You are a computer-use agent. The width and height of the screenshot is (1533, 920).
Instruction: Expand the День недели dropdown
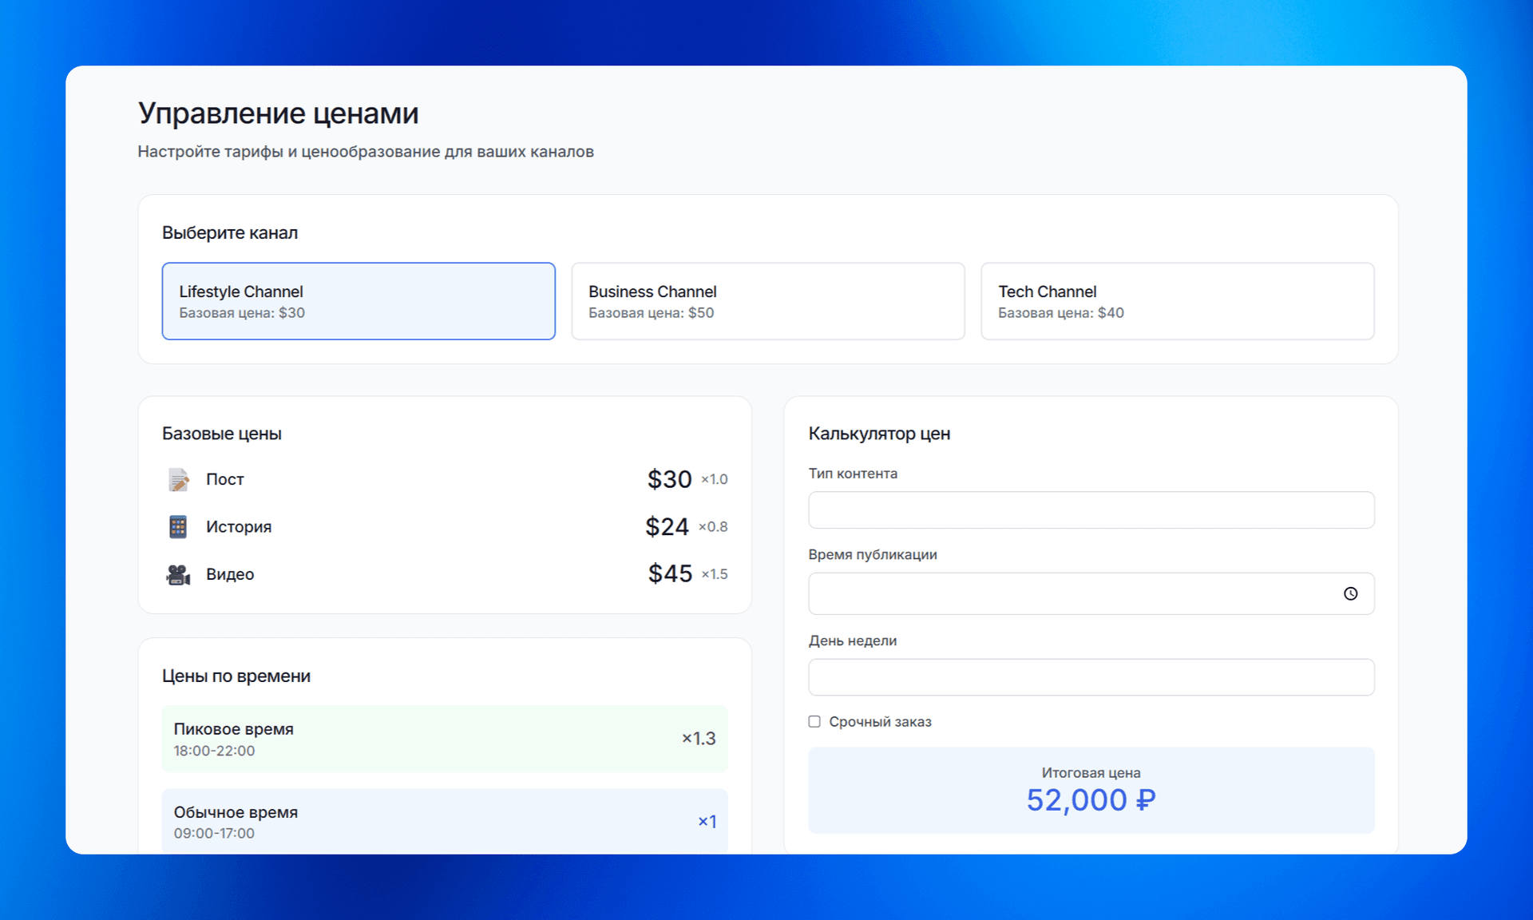click(x=1091, y=677)
